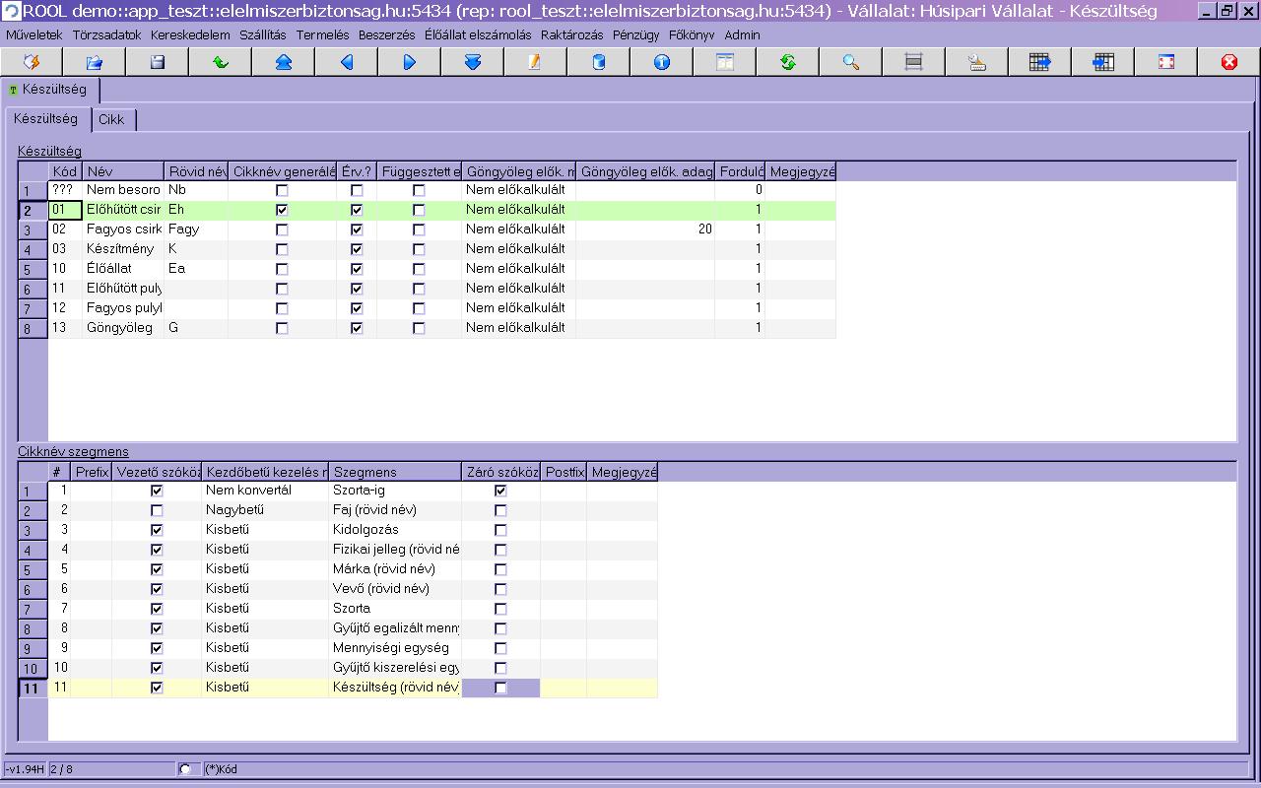This screenshot has width=1261, height=788.
Task: Toggle Cikknév generálás checkbox for row 01
Action: click(x=282, y=210)
